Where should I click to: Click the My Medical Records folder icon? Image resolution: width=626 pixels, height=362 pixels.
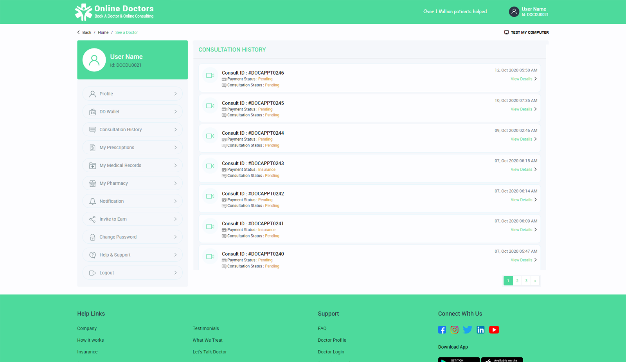[x=92, y=166]
